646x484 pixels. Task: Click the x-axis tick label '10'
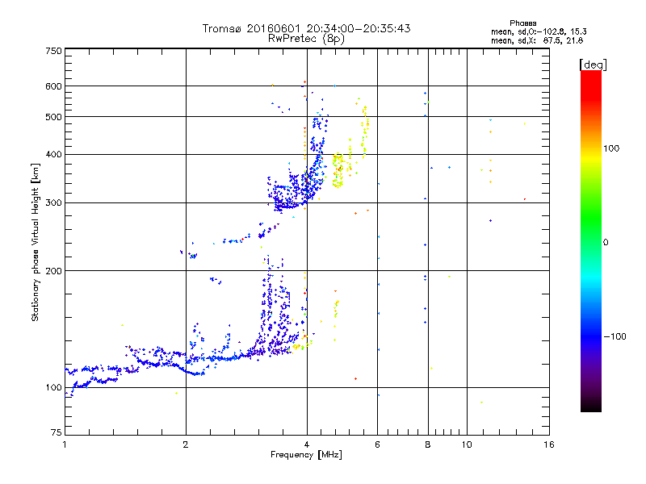click(467, 444)
